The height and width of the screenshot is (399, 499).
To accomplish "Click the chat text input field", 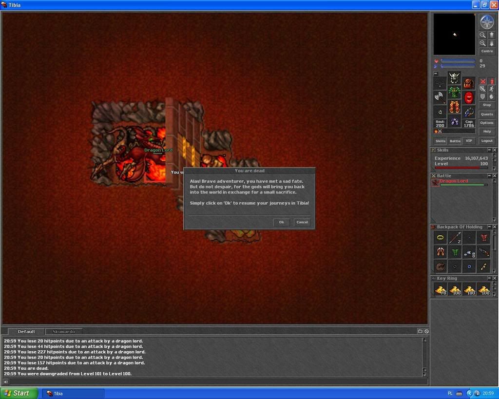I will [x=218, y=381].
